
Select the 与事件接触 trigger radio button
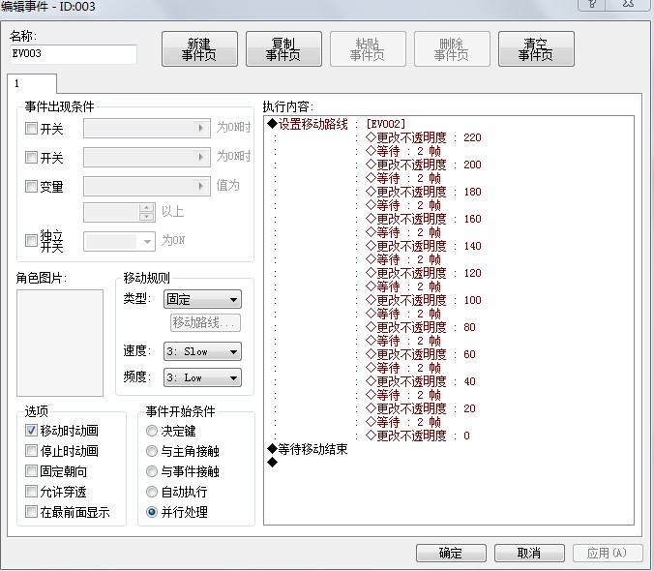[152, 471]
